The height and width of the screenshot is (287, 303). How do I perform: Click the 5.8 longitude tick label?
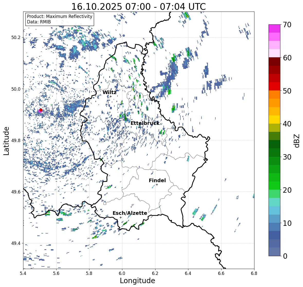pyautogui.click(x=89, y=273)
